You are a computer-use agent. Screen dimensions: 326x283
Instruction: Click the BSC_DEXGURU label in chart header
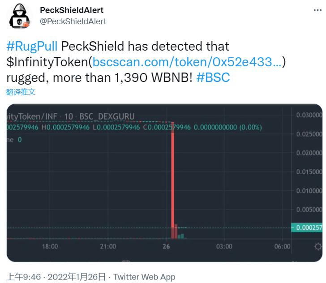[107, 116]
